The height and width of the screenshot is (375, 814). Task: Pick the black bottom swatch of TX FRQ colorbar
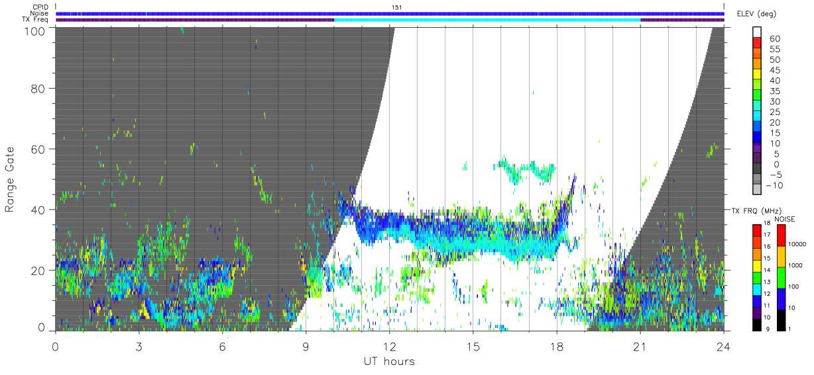click(x=758, y=323)
